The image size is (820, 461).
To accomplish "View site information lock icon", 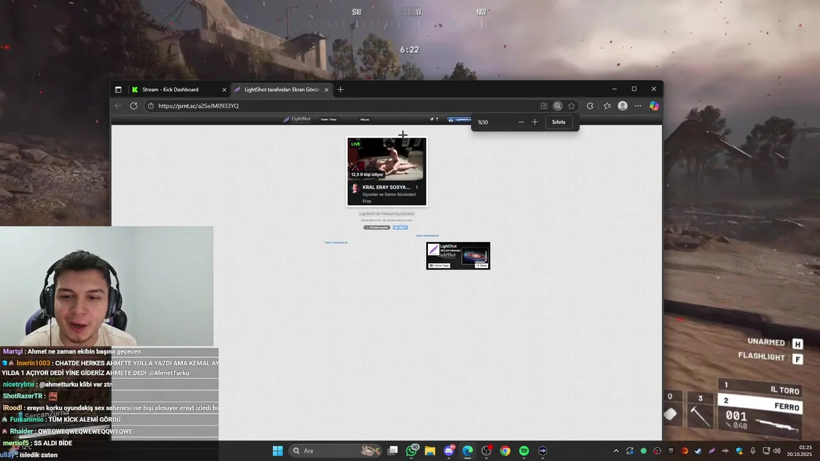I will [151, 106].
